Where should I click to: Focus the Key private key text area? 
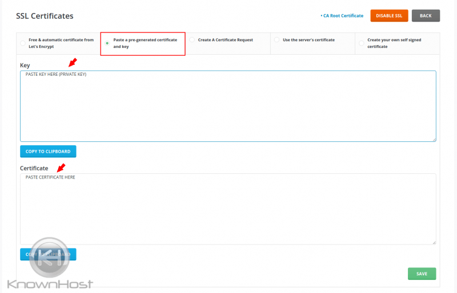[228, 106]
